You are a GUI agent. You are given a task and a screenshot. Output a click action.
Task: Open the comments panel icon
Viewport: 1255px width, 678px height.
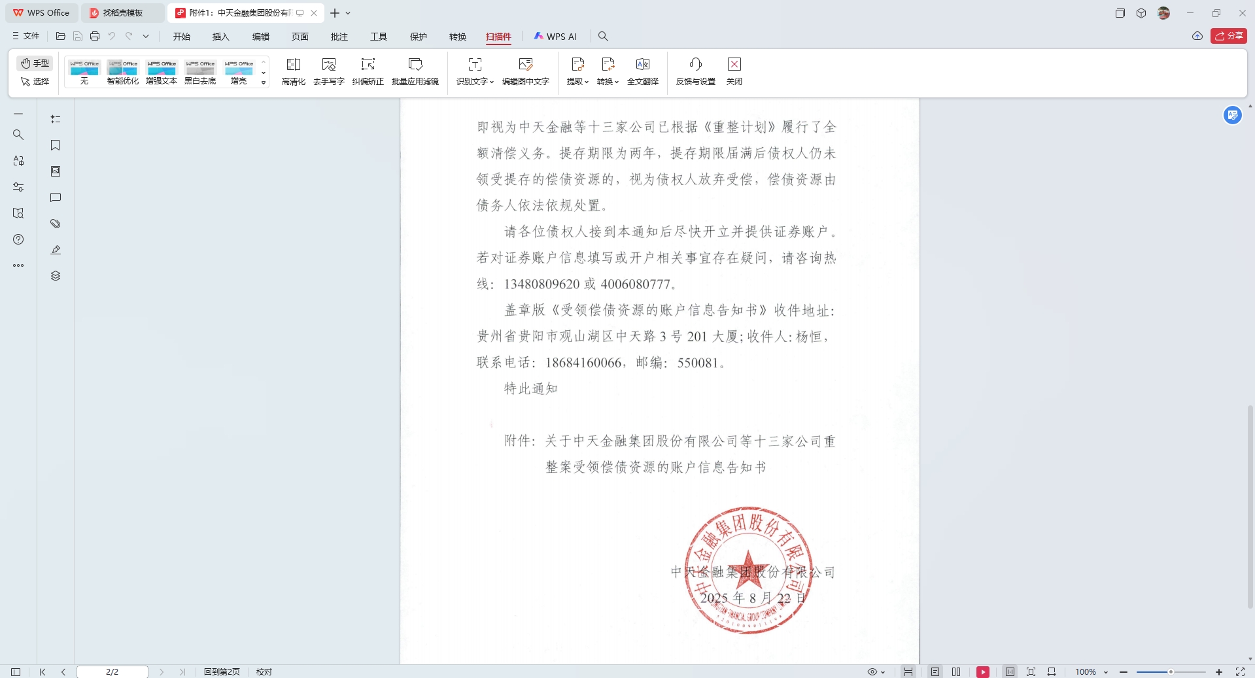(56, 197)
